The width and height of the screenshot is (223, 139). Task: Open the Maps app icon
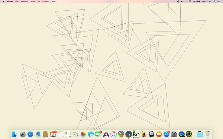point(76,134)
